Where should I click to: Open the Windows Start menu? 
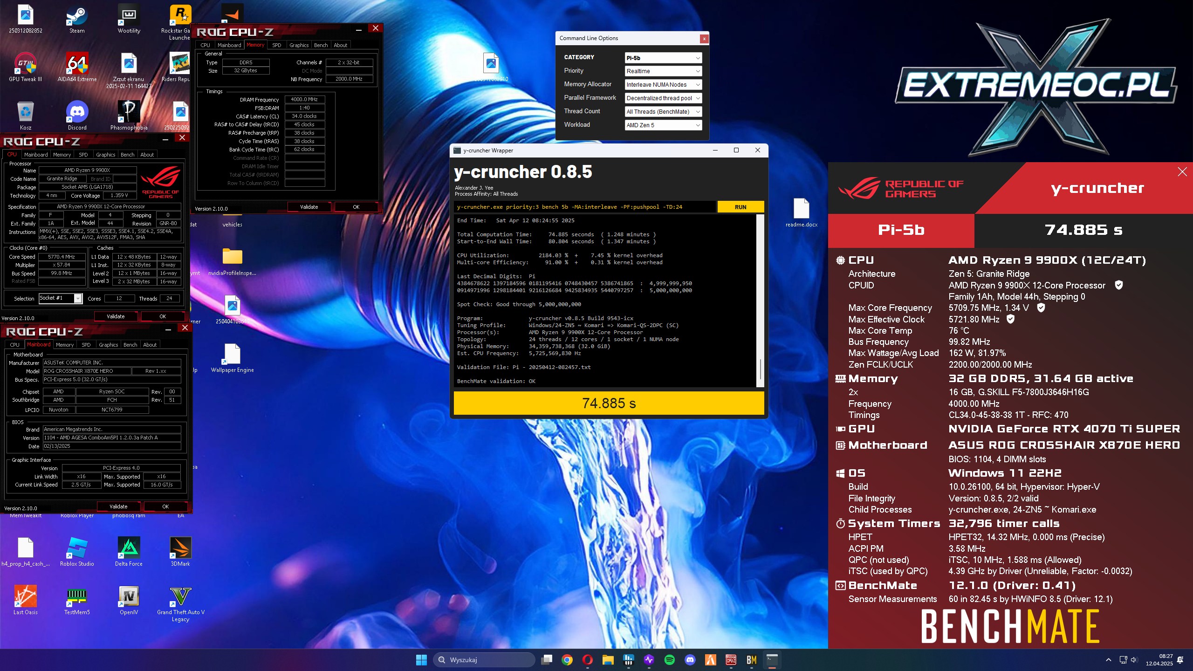(x=421, y=660)
